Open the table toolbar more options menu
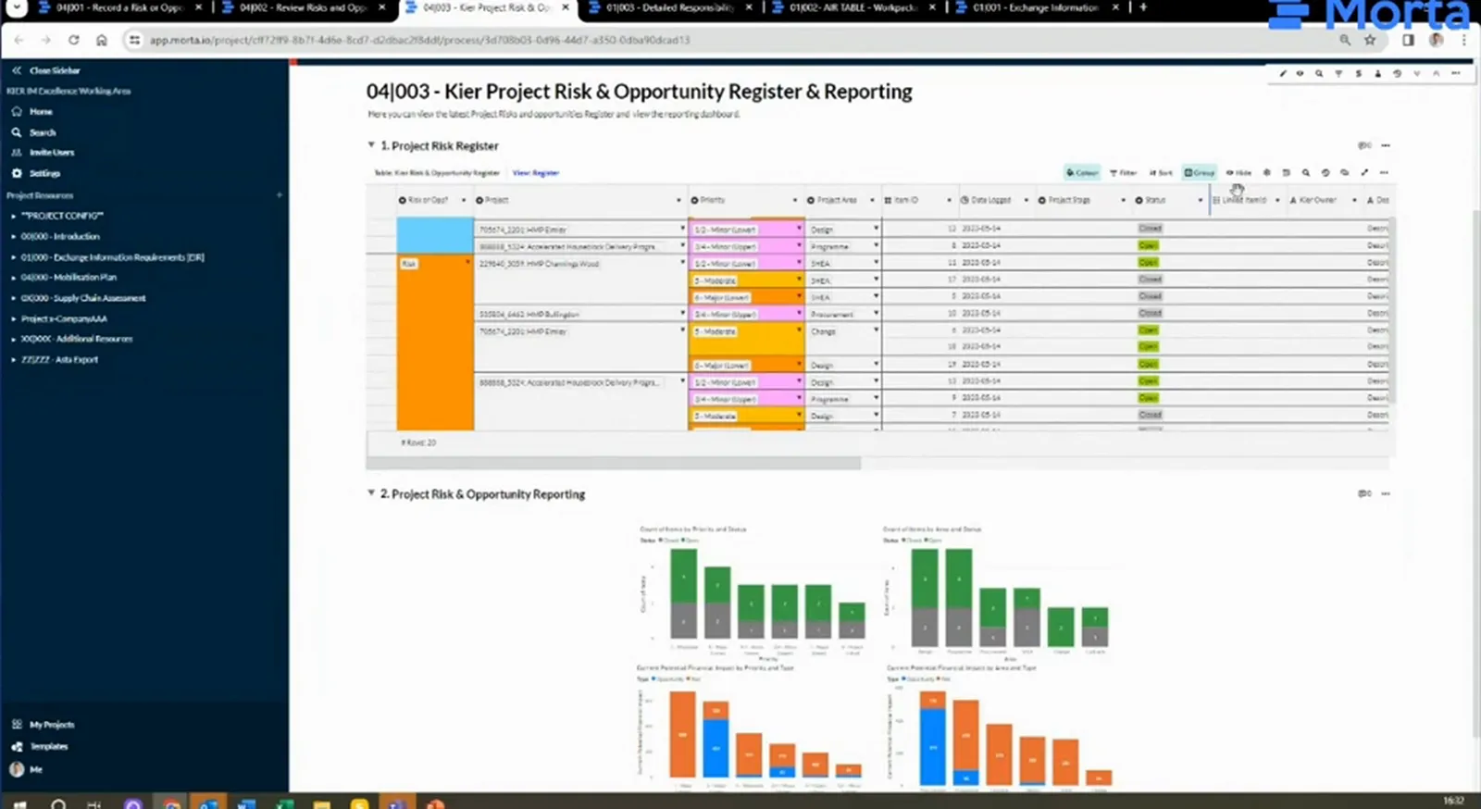This screenshot has width=1481, height=809. (1384, 172)
